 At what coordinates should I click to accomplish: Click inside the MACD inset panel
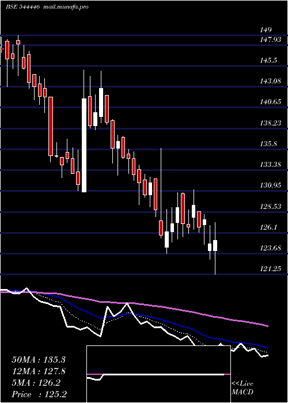(x=158, y=374)
